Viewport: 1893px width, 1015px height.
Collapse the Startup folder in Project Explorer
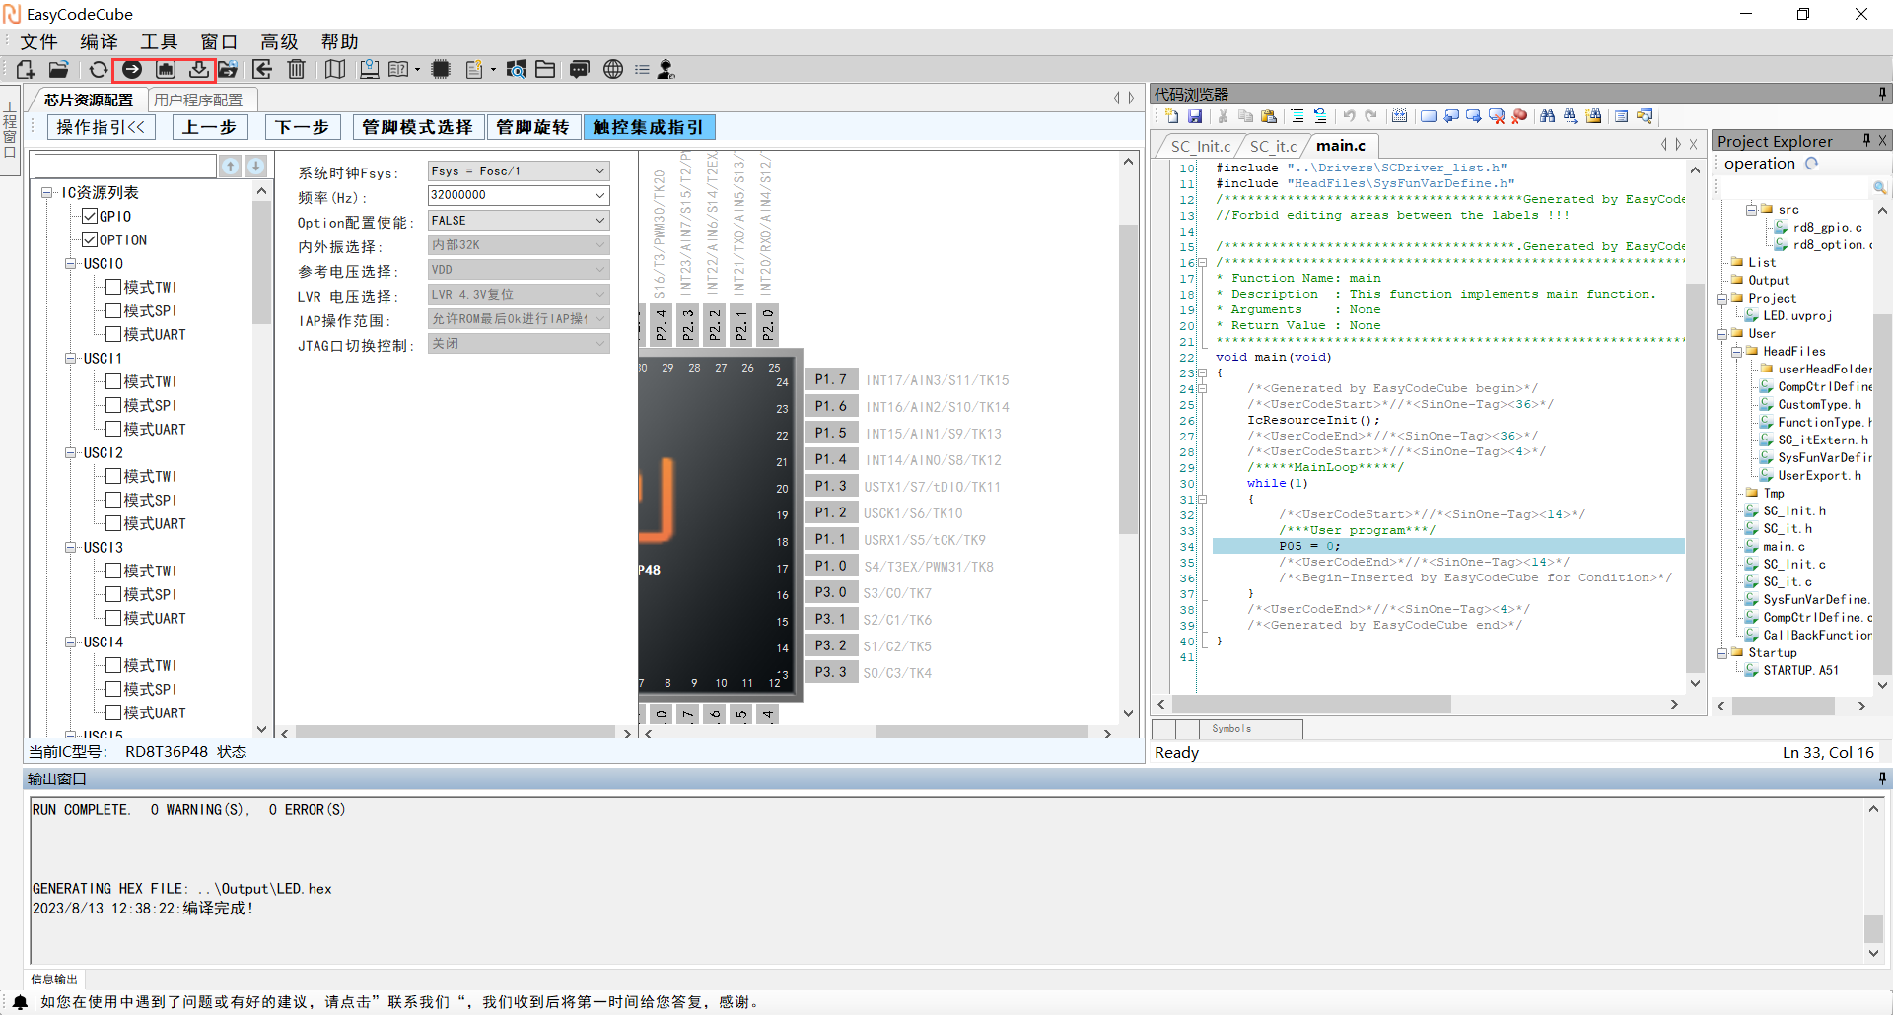pos(1721,652)
